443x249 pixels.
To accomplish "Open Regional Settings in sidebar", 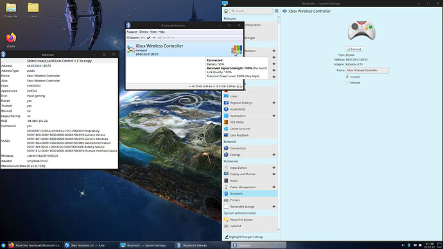I will 250,103.
